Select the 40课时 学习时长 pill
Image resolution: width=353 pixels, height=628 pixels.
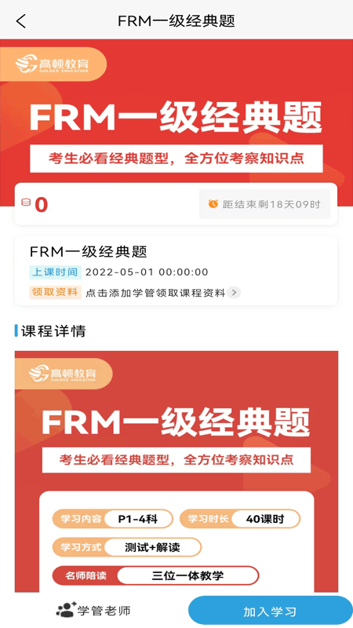click(240, 519)
